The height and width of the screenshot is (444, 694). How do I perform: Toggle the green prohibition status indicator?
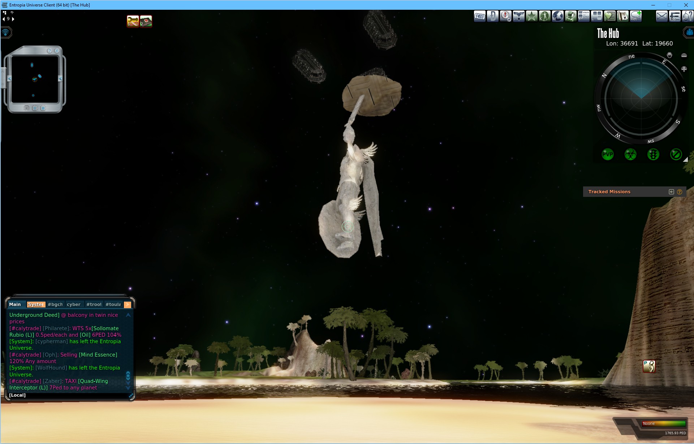[676, 155]
